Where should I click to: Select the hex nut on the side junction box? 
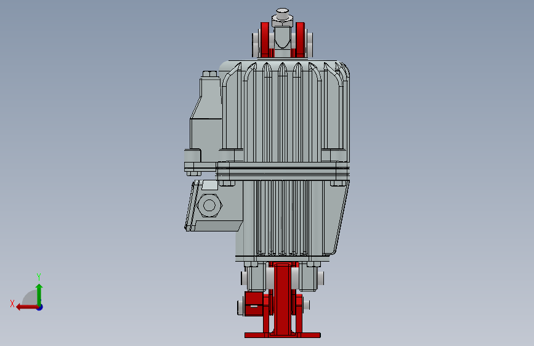pos(209,206)
